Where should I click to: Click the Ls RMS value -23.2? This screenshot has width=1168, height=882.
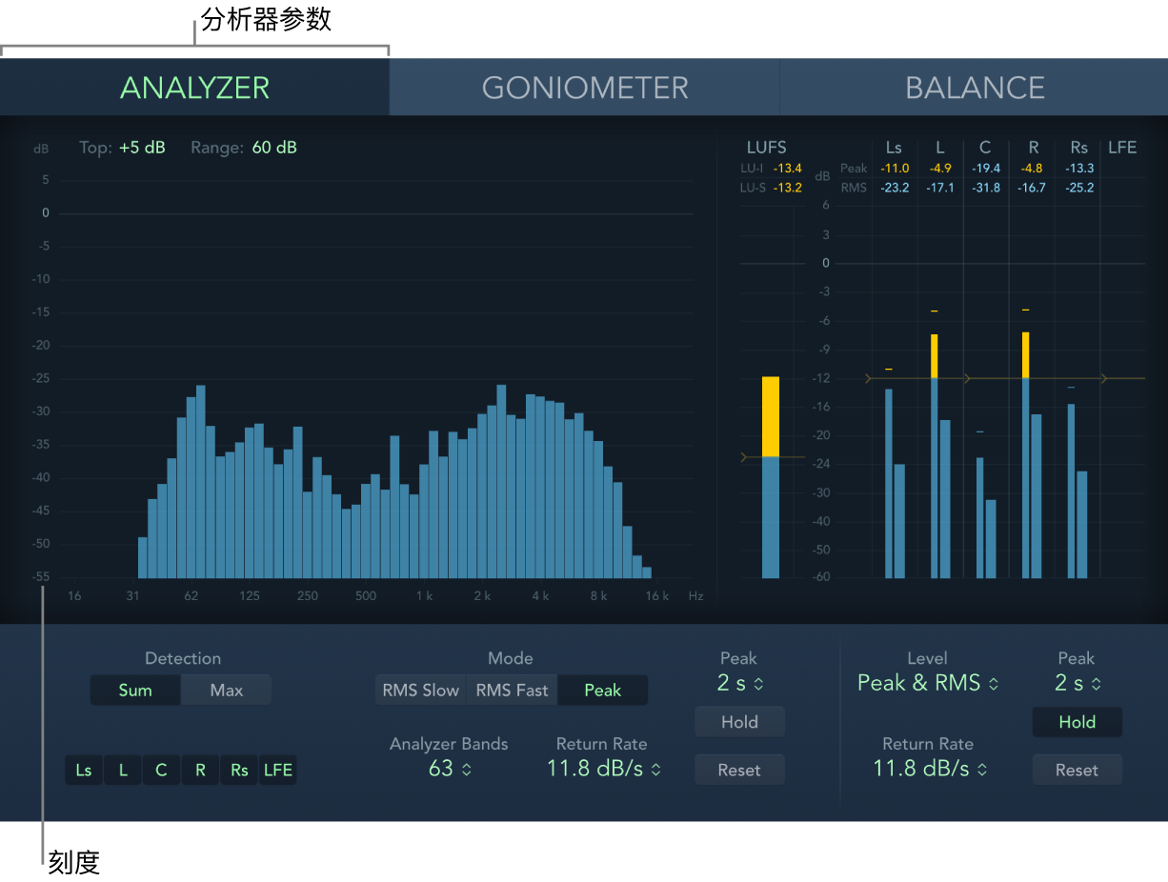[x=894, y=188]
